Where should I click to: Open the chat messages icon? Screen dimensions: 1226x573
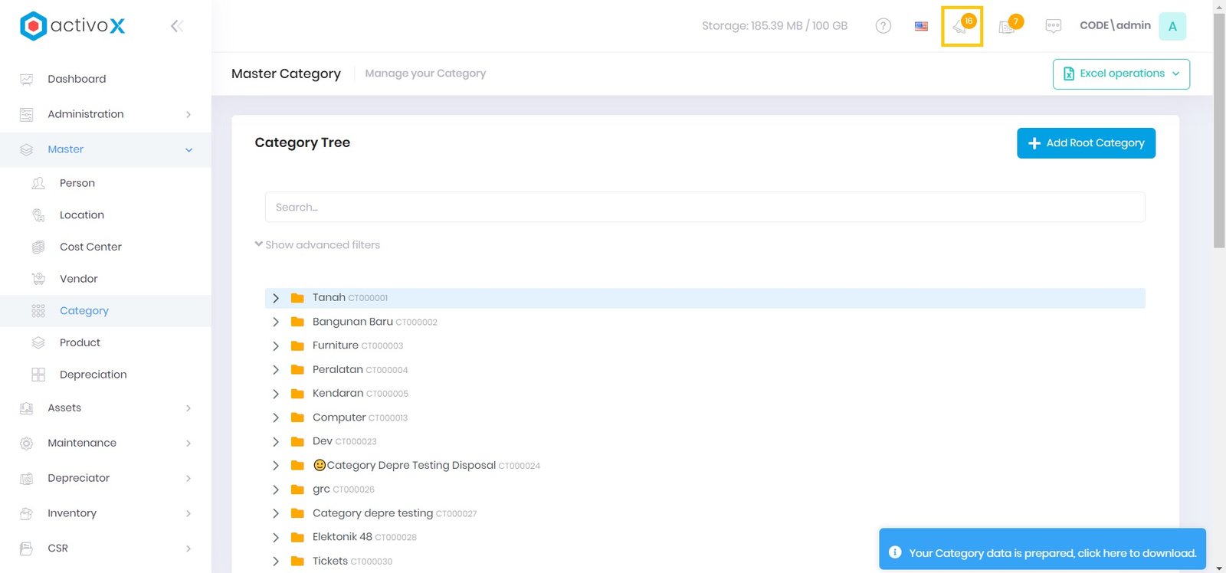[x=1053, y=26]
